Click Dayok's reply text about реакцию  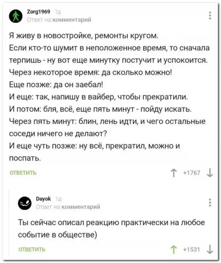[110, 228]
